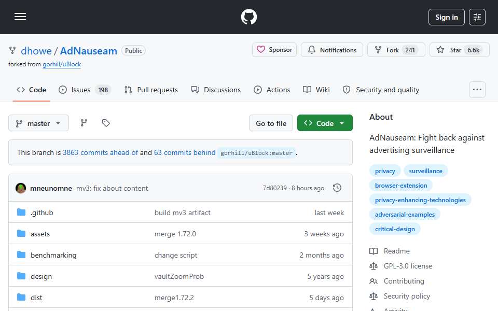
Task: Open Notifications for this repository
Action: [x=332, y=50]
